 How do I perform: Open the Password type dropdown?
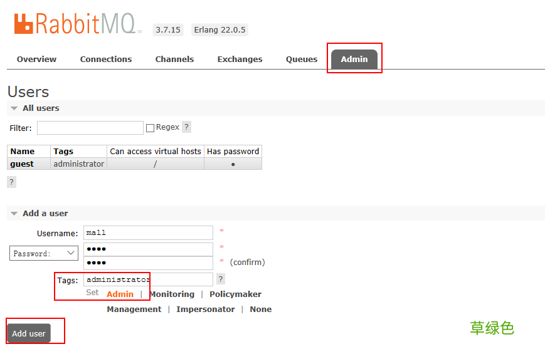[x=44, y=254]
